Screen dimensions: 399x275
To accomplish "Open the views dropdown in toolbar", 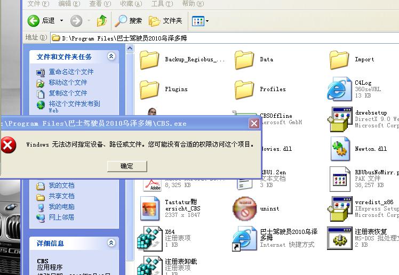I will [201, 21].
